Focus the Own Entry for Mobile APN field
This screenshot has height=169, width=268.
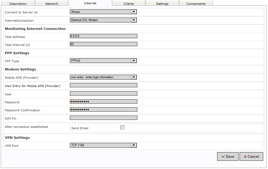click(103, 85)
